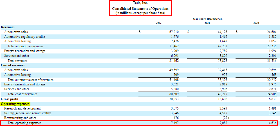Image resolution: width=280 pixels, height=126 pixels.
Task: Click the total automotive revenues value 27,236
Action: point(272,46)
